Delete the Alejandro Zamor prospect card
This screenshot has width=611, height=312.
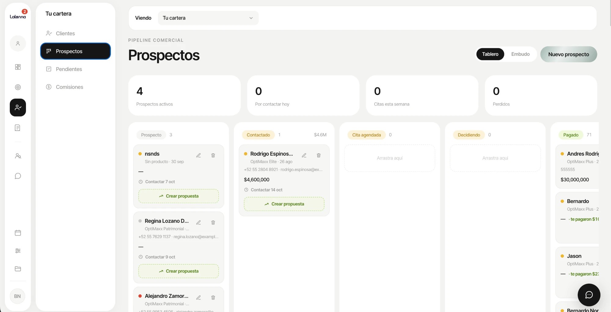coord(213,297)
